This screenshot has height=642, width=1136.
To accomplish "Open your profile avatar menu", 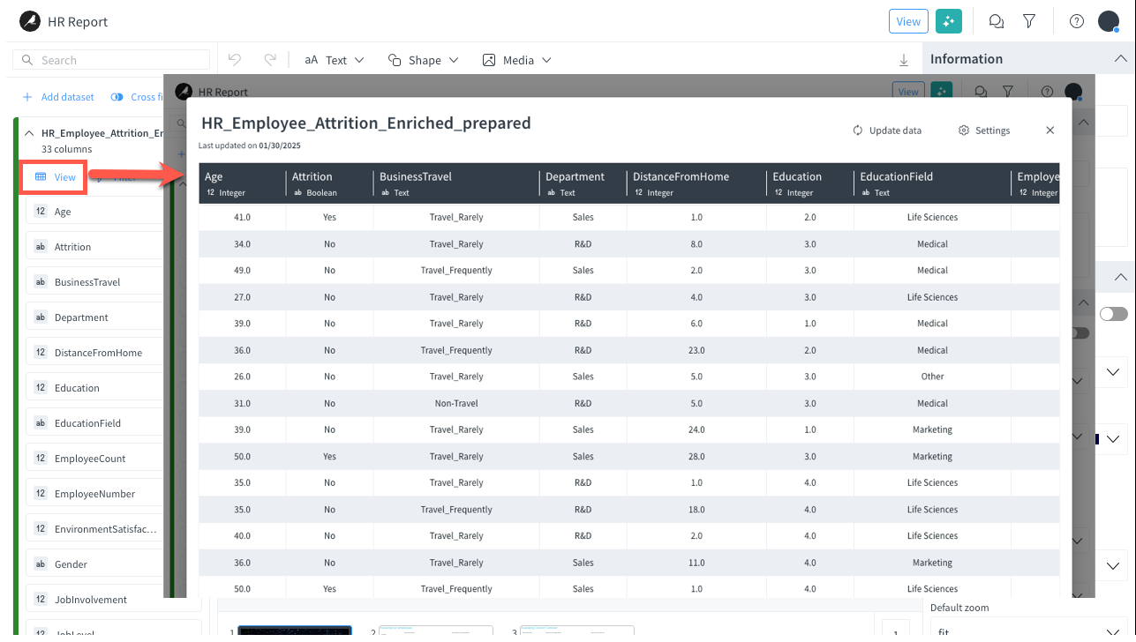I will tap(1109, 20).
